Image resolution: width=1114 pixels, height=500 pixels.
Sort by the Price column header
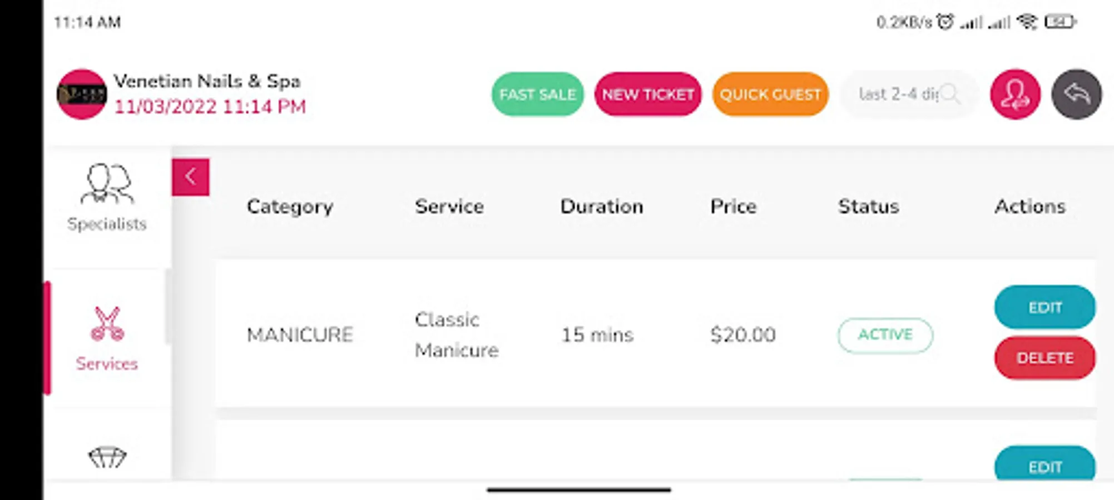pos(733,207)
